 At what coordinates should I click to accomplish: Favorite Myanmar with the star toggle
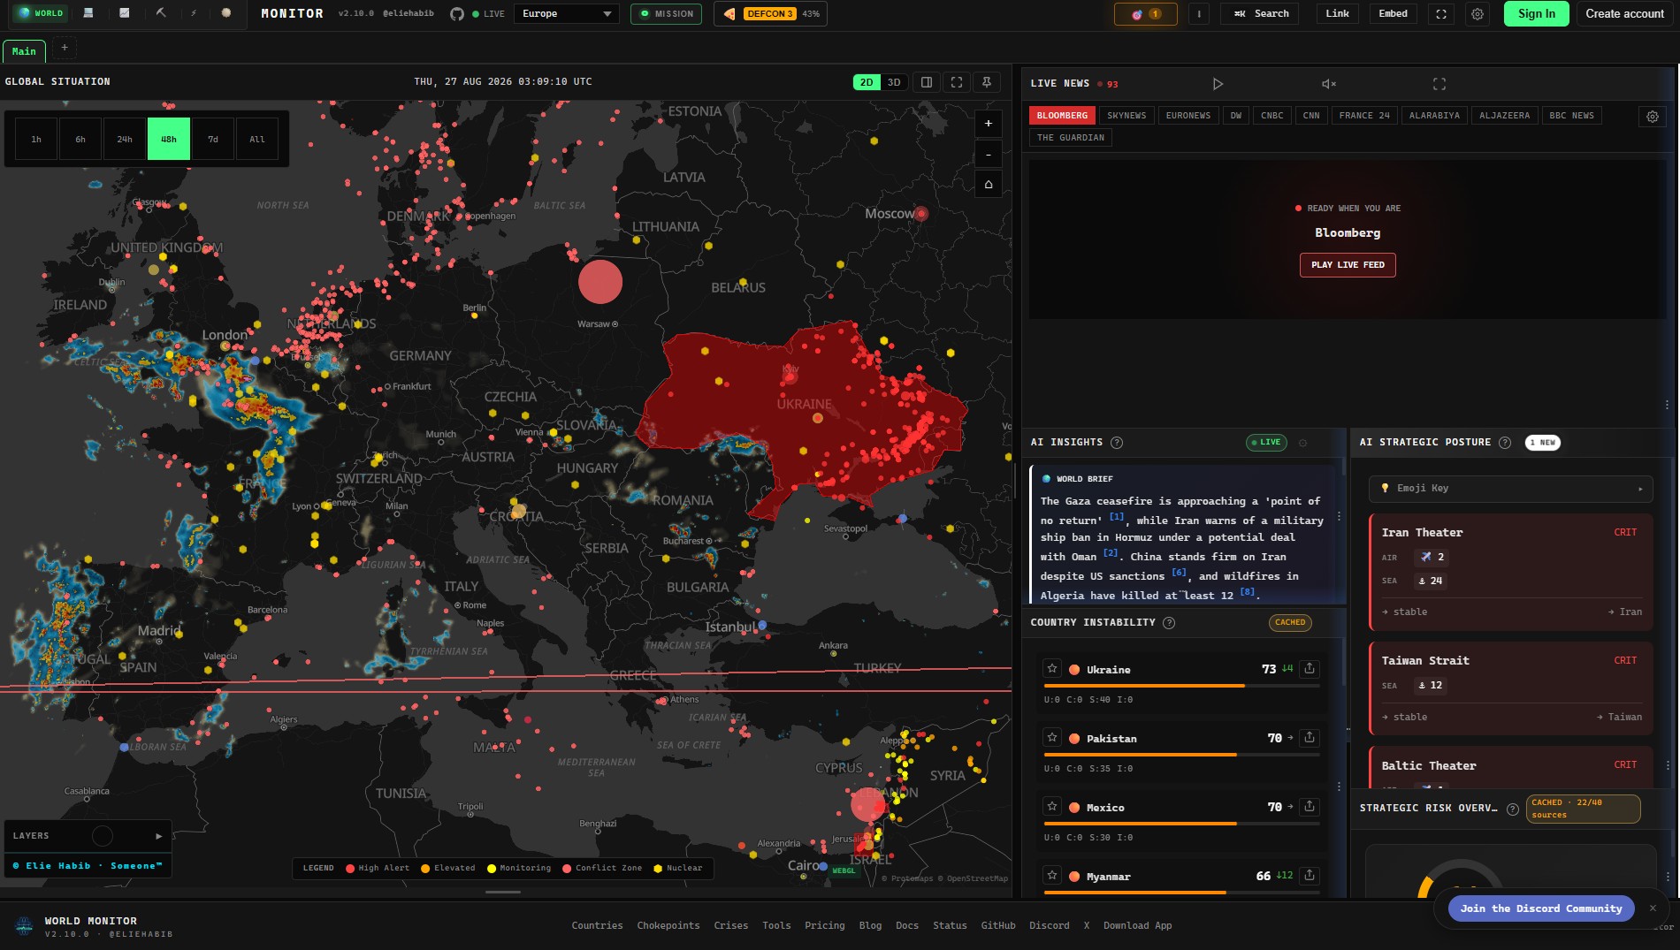click(1052, 876)
